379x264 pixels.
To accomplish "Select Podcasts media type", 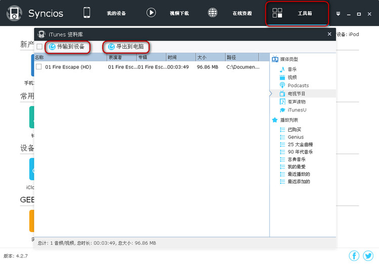I will 298,86.
